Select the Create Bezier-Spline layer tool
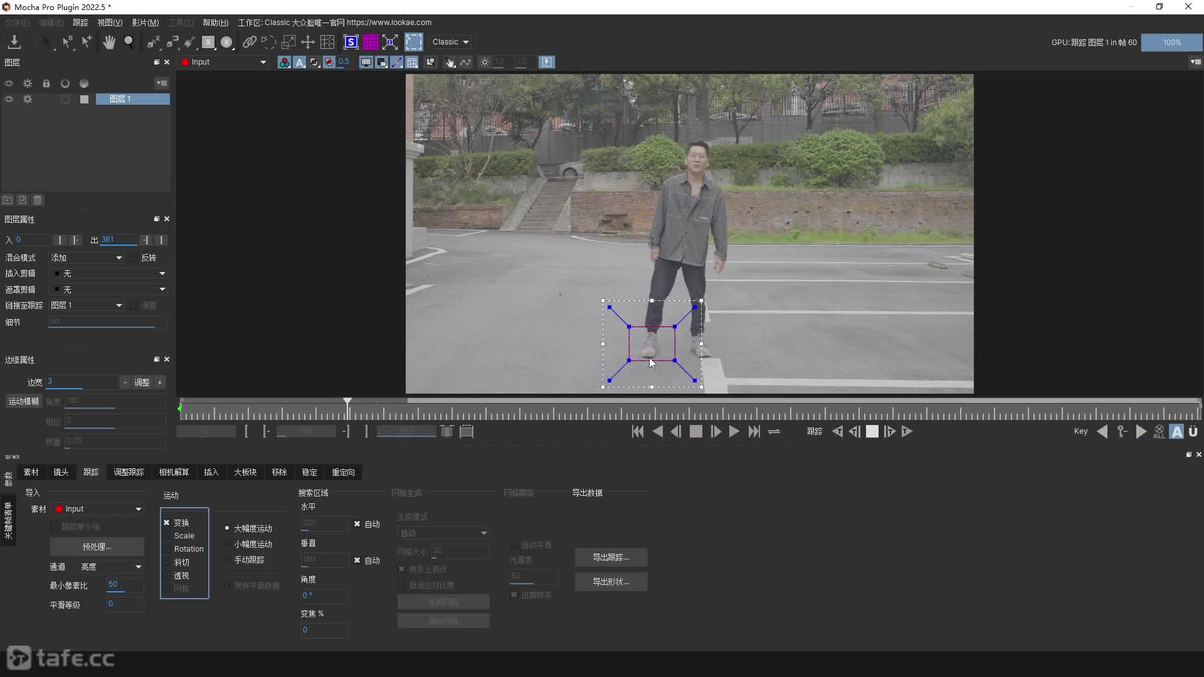The width and height of the screenshot is (1204, 677). (x=172, y=42)
